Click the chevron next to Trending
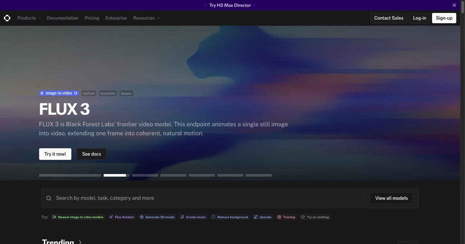The height and width of the screenshot is (244, 465). tap(80, 242)
